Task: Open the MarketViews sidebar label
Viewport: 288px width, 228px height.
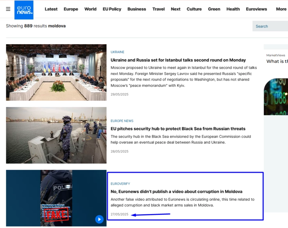Action: coord(276,55)
